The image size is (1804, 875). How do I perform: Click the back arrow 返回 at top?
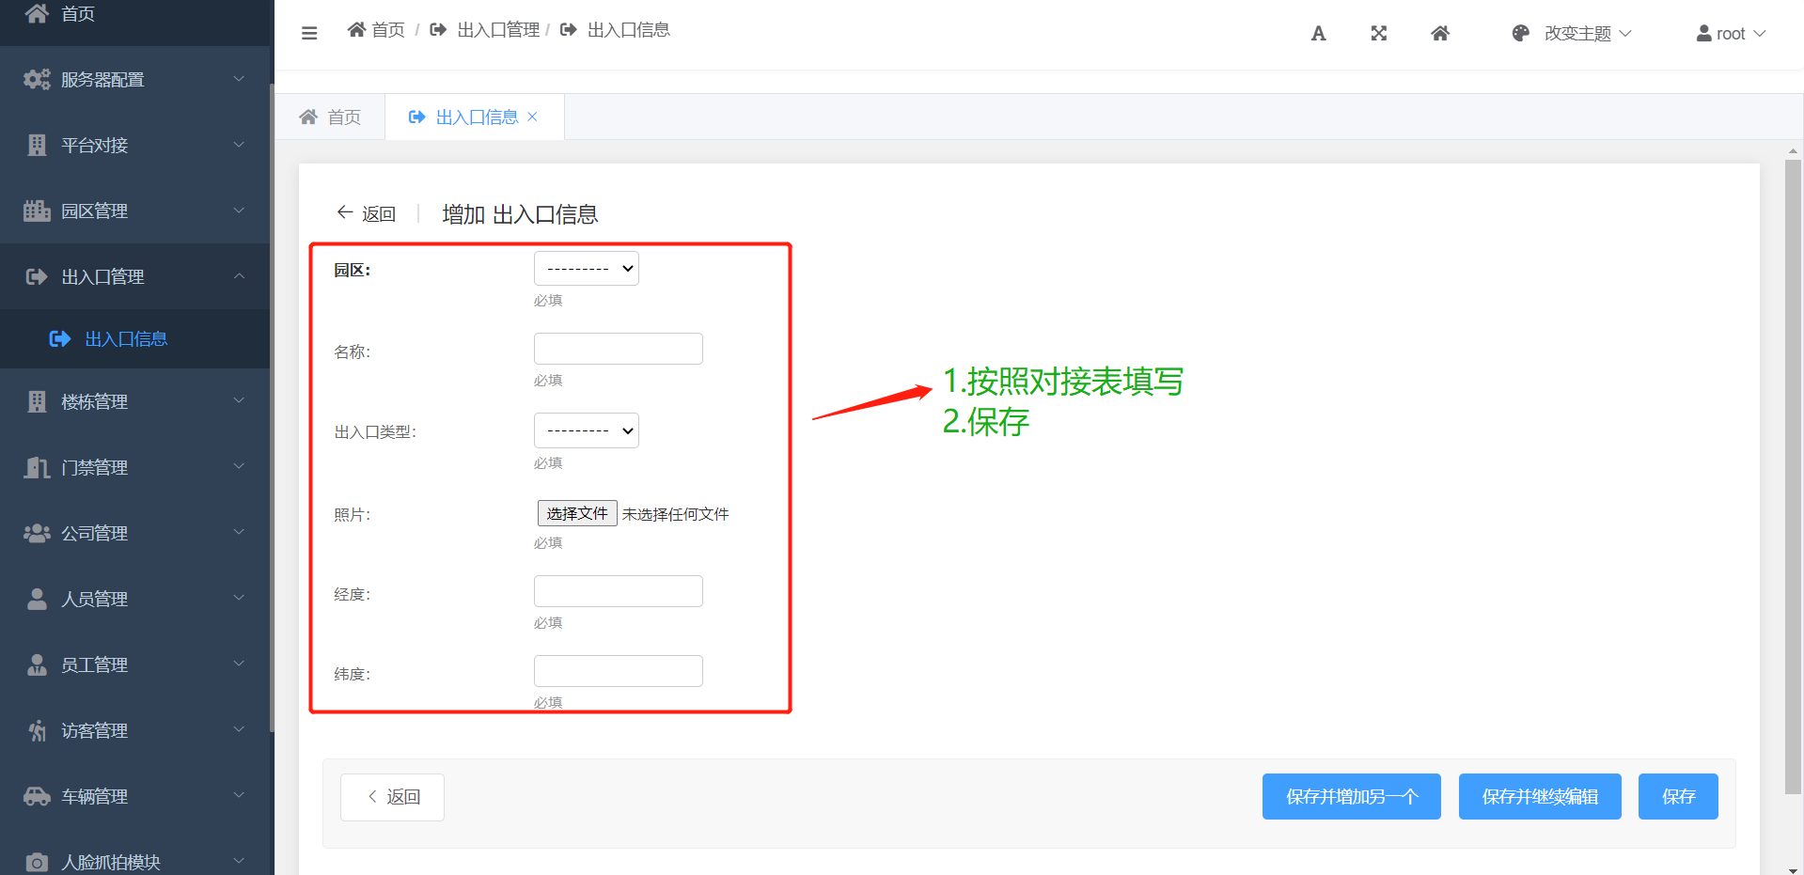[x=367, y=214]
